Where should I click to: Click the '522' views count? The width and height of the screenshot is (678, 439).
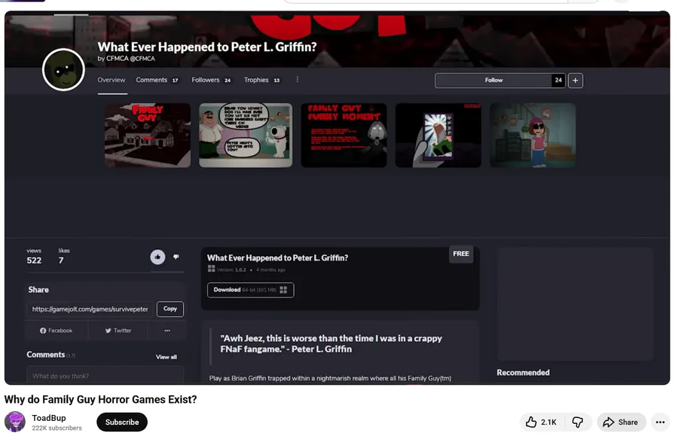[x=34, y=261]
